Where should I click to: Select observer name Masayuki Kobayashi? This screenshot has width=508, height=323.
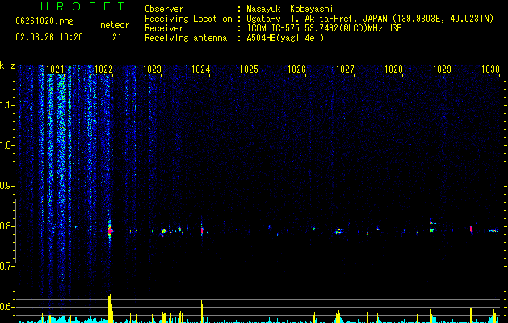pos(290,9)
